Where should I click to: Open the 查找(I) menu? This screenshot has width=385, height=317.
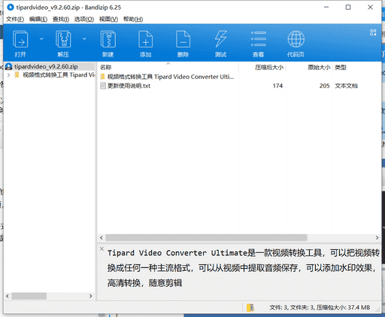click(x=61, y=20)
